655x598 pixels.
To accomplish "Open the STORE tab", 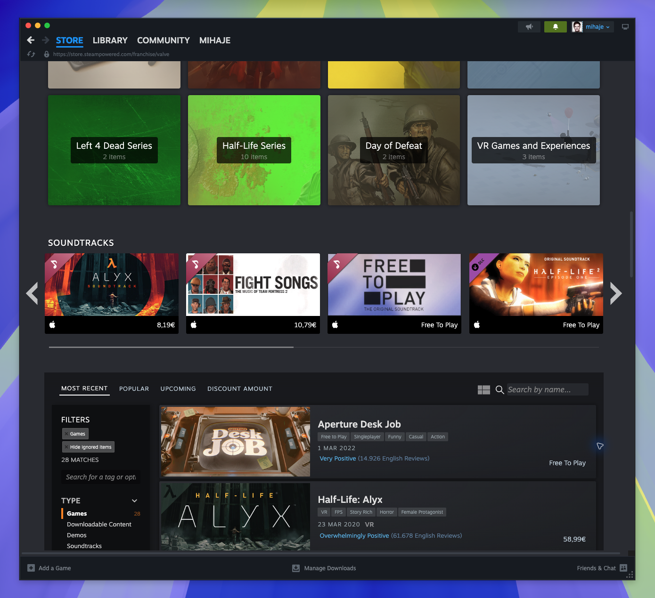I will point(69,40).
